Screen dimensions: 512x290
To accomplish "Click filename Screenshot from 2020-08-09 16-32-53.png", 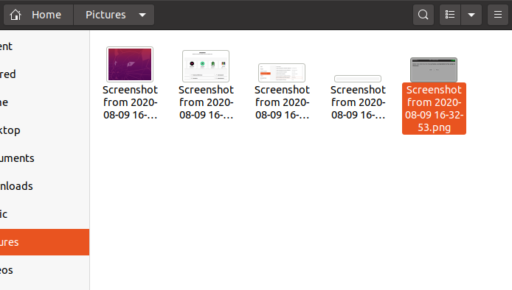I will point(434,108).
